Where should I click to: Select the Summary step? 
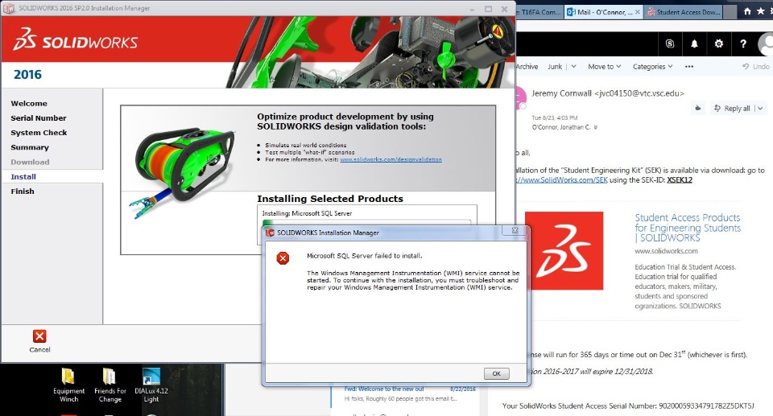point(30,147)
